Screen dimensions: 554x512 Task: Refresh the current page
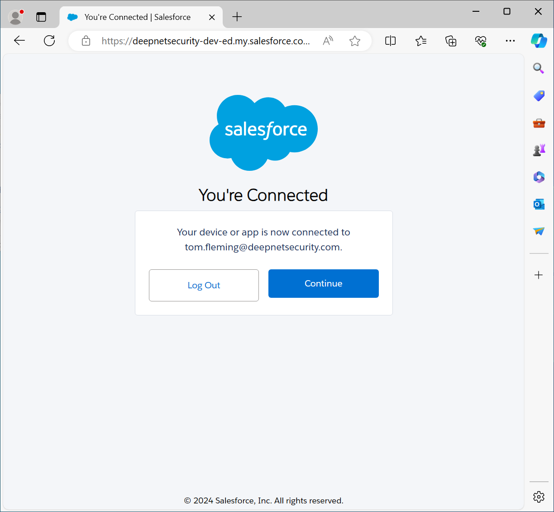point(49,41)
